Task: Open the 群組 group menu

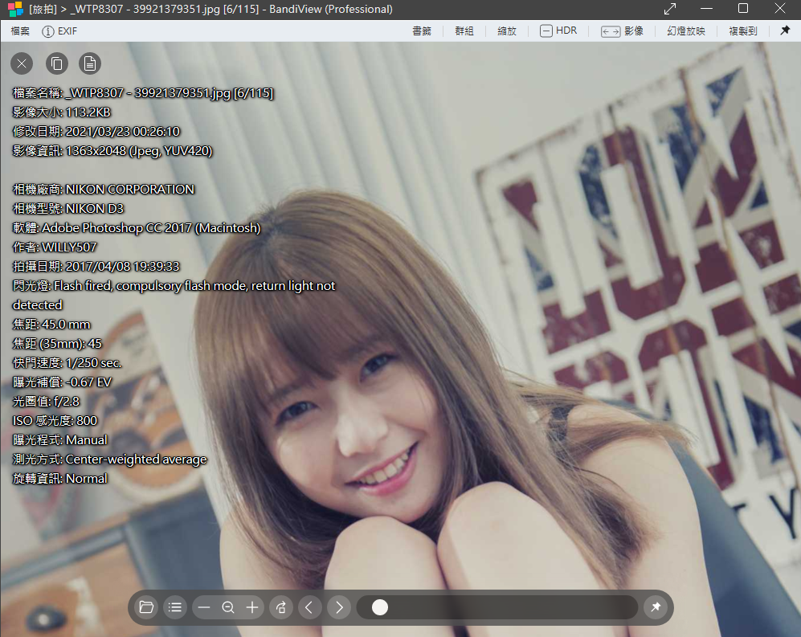Action: click(464, 31)
